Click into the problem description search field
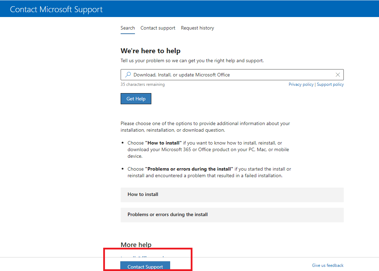Viewport: 379px width, 271px height. (232, 75)
